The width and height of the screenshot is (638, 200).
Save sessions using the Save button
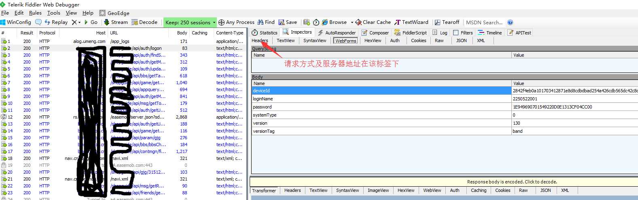(x=288, y=22)
